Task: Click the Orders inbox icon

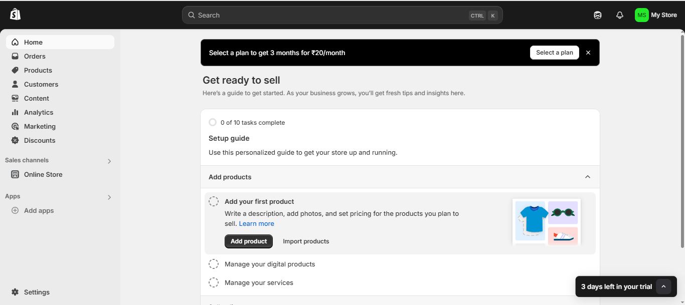Action: 15,56
